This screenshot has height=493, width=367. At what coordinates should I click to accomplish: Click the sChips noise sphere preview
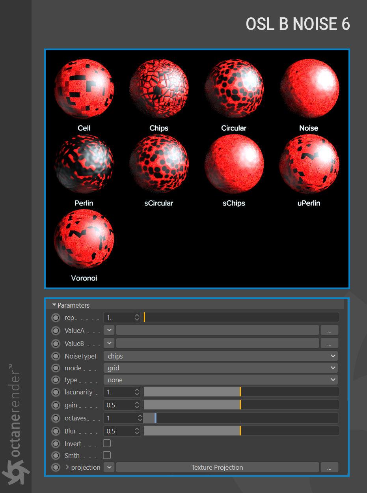(234, 164)
